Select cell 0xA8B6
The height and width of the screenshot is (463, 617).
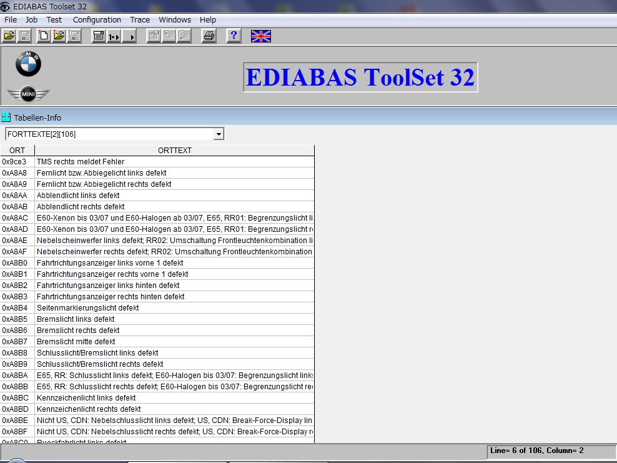tap(17, 331)
